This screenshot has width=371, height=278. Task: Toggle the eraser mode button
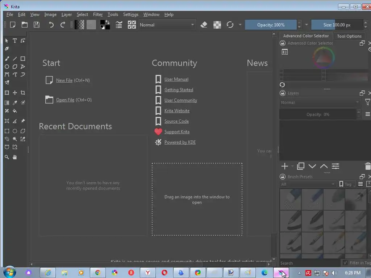click(204, 25)
